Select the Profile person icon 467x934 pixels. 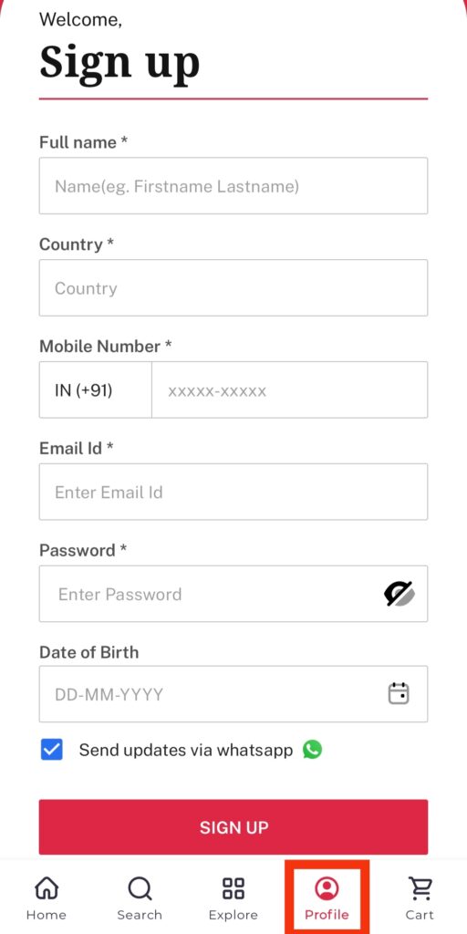[327, 888]
